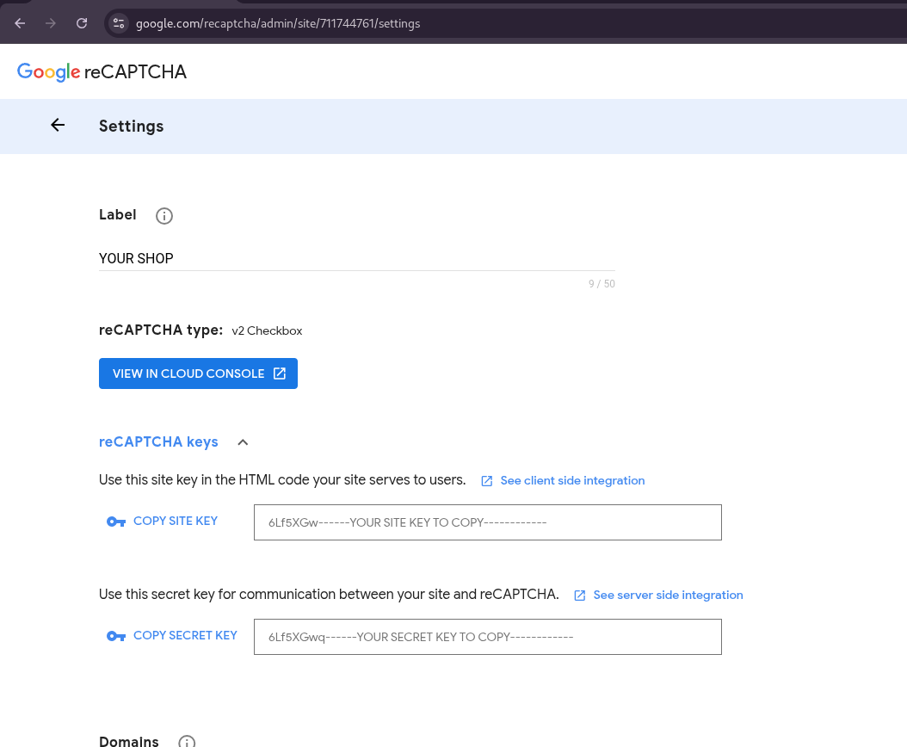907x747 pixels.
Task: Click the Google reCAPTCHA logo
Action: point(102,71)
